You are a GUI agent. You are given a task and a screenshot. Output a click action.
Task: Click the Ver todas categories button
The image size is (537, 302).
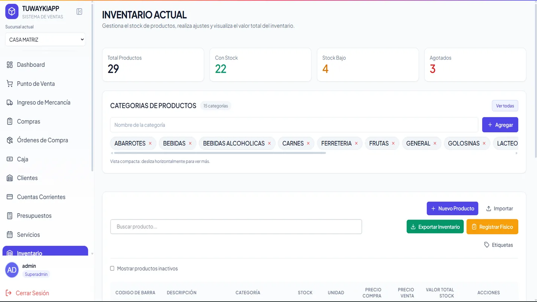505,106
